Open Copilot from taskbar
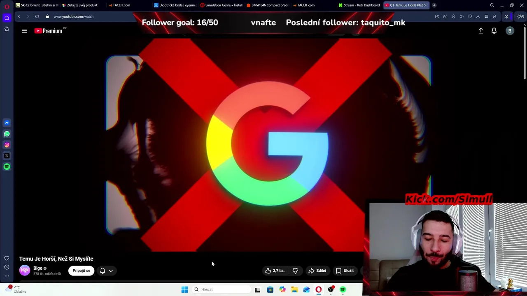The width and height of the screenshot is (527, 296). (282, 289)
